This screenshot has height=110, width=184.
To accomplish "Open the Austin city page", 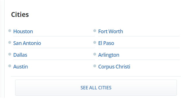I will point(21,67).
